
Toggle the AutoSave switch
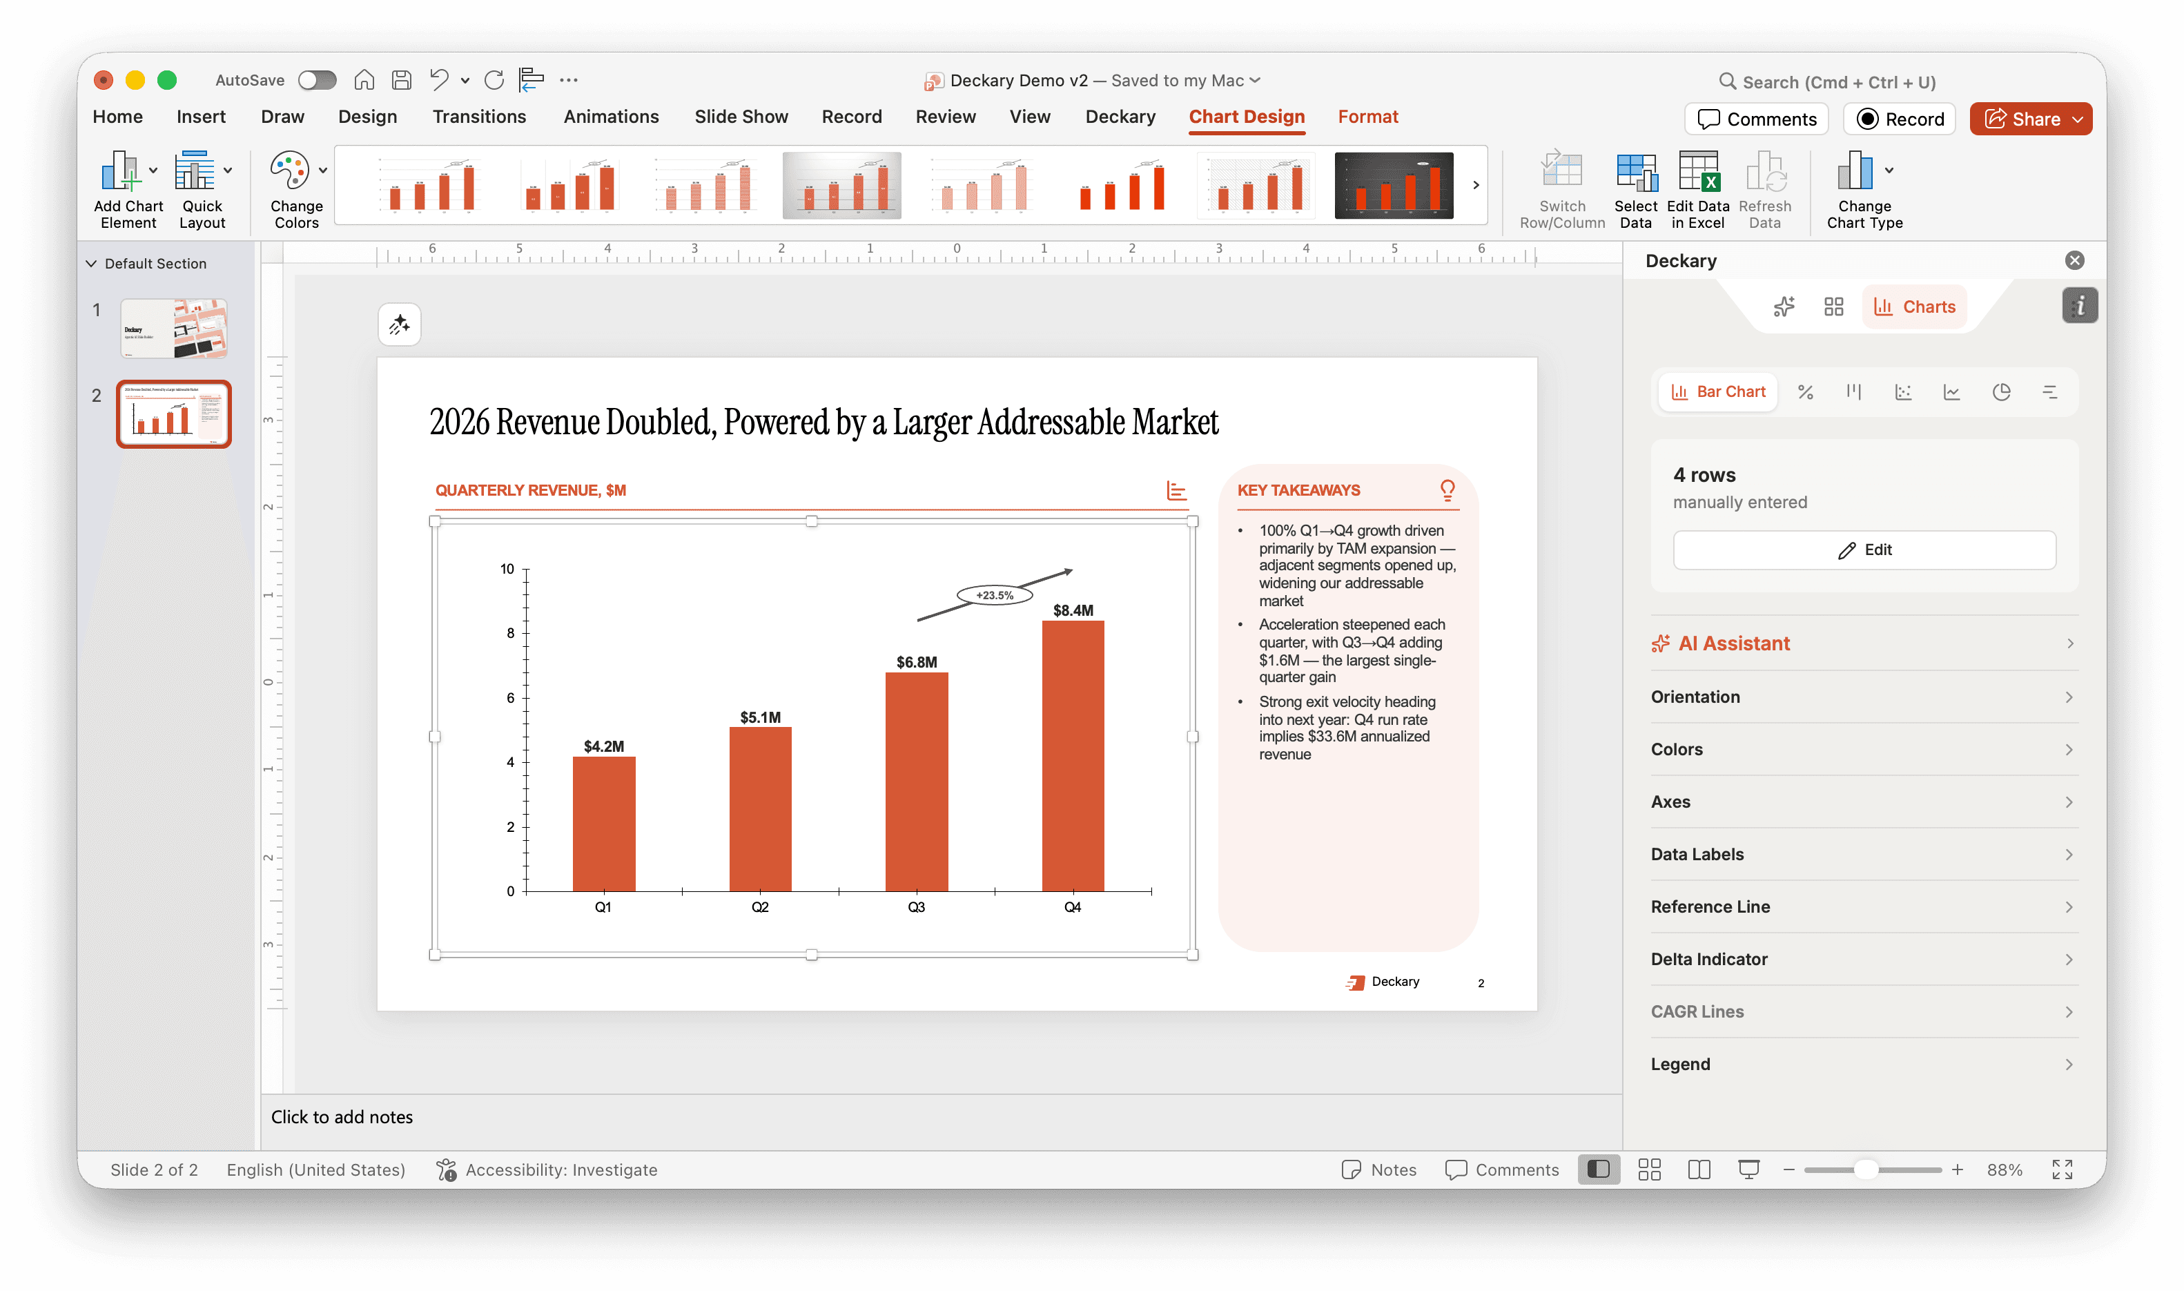tap(317, 80)
